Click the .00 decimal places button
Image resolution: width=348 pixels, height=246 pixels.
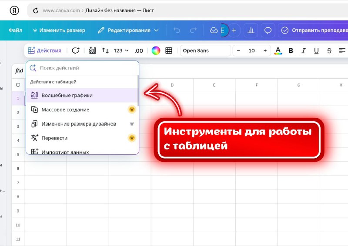point(139,51)
